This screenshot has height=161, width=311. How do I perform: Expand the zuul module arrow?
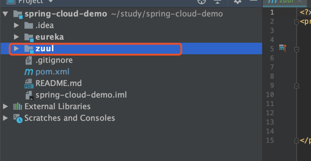tap(16, 49)
